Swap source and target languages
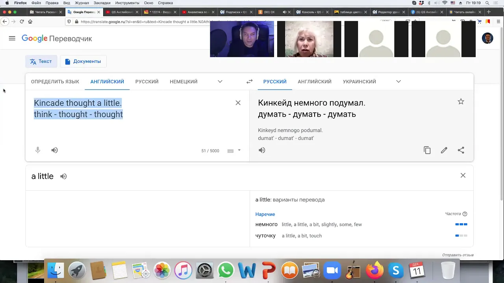The width and height of the screenshot is (504, 283). (249, 81)
